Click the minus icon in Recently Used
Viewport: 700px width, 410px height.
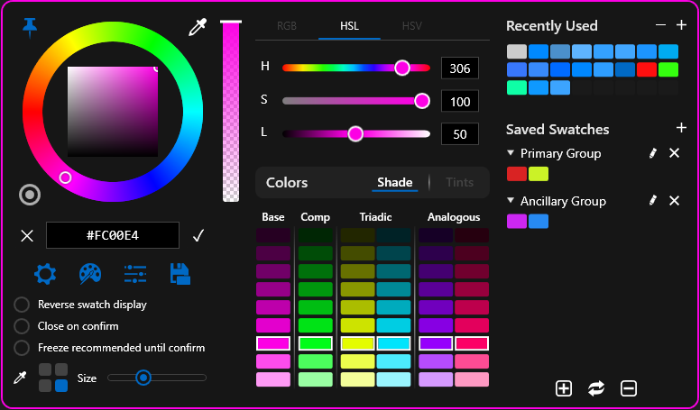coord(660,25)
